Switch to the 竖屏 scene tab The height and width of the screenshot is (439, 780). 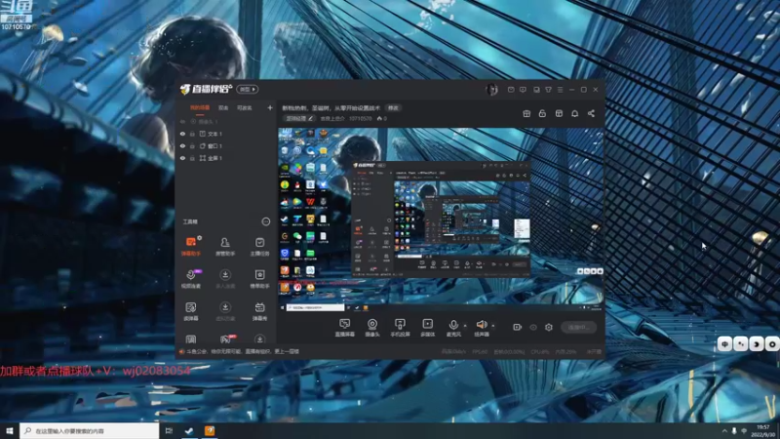pos(223,108)
